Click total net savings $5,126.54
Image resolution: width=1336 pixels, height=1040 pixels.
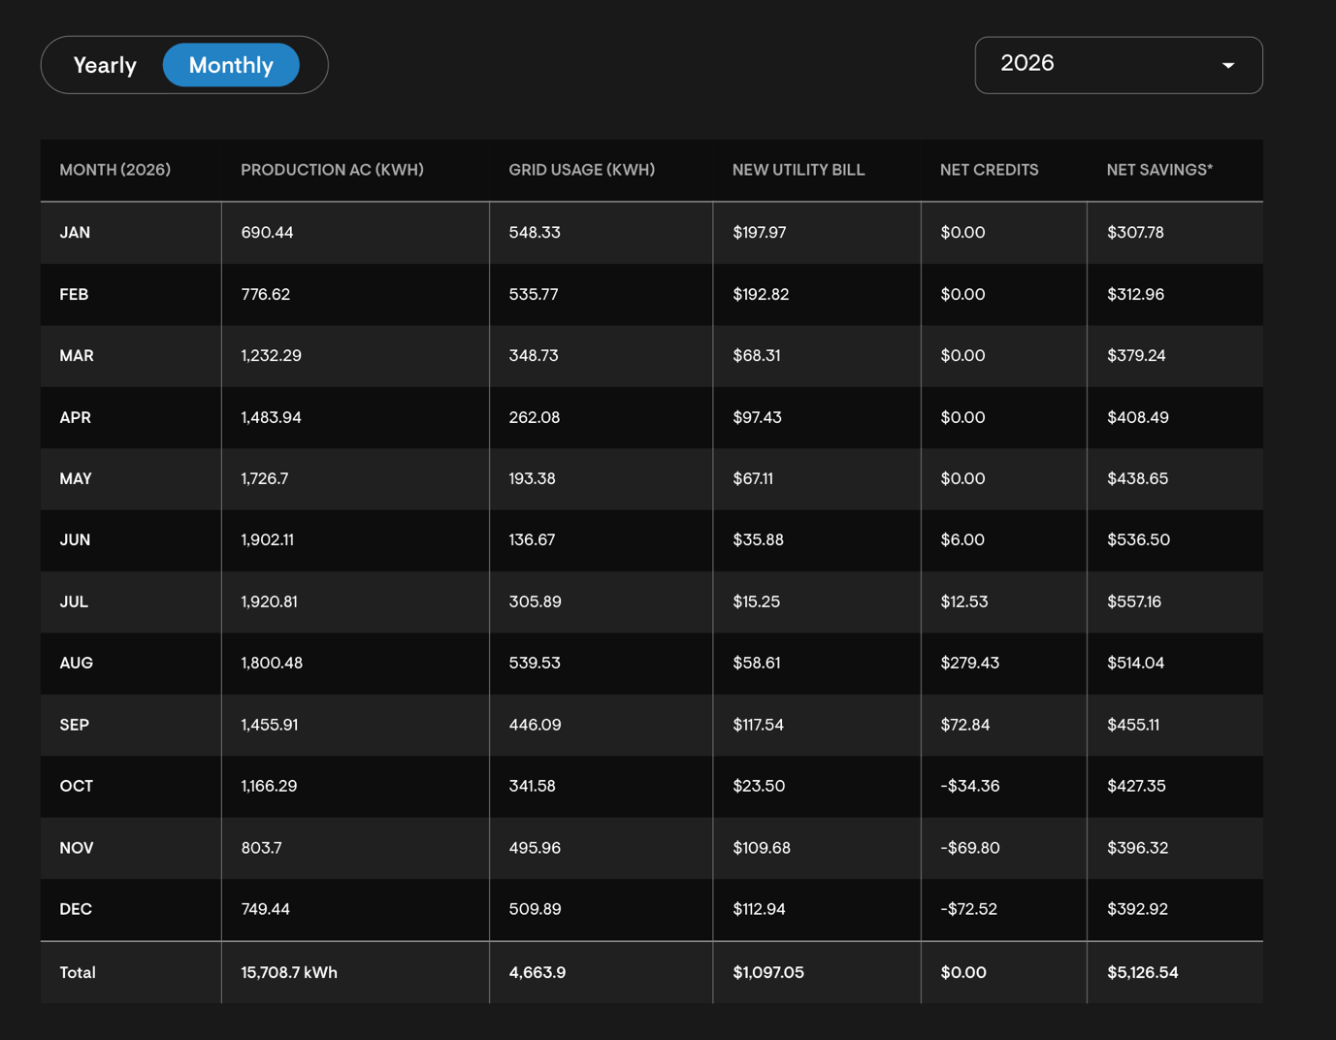tap(1143, 972)
